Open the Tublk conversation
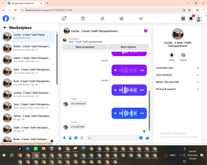The height and width of the screenshot is (165, 207). tap(28, 129)
